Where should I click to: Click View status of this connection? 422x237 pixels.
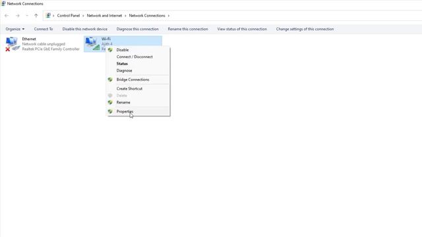(x=242, y=29)
